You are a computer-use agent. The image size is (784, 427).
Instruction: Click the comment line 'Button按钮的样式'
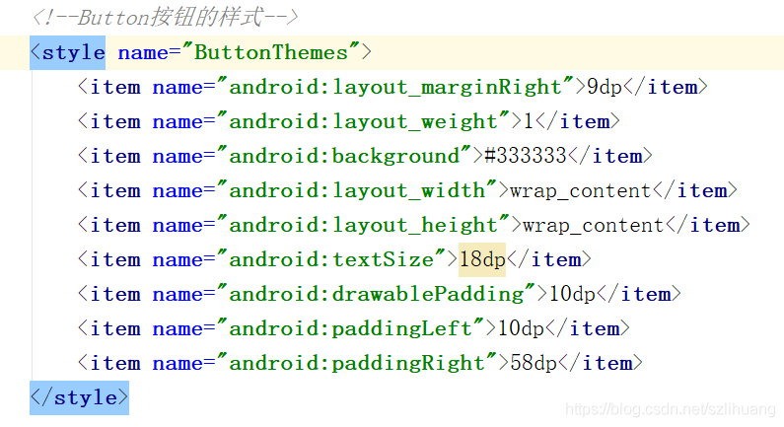(x=165, y=18)
